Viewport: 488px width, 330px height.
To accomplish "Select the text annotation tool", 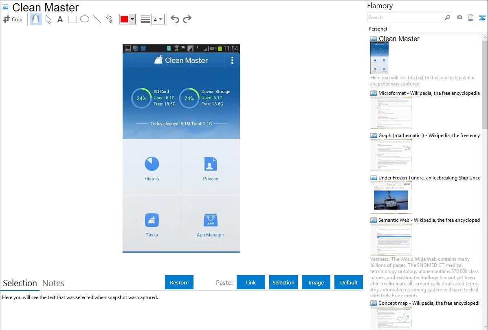I will [x=60, y=19].
